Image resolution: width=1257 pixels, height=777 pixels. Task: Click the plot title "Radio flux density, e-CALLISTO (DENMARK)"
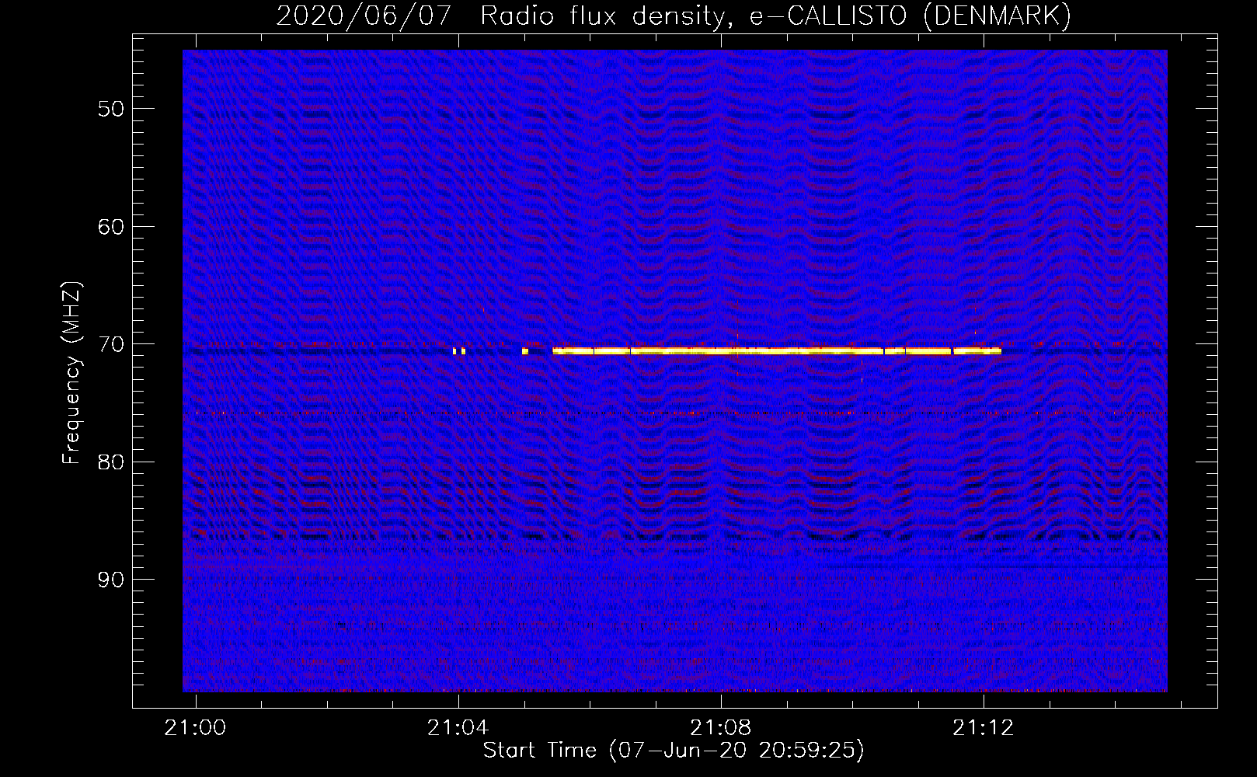(x=775, y=16)
